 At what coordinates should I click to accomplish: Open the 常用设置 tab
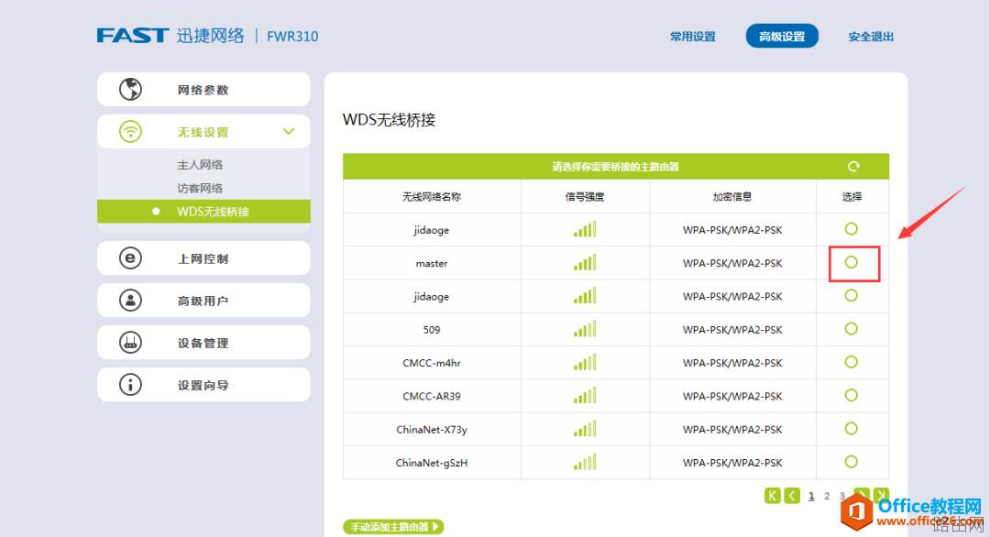pyautogui.click(x=692, y=37)
